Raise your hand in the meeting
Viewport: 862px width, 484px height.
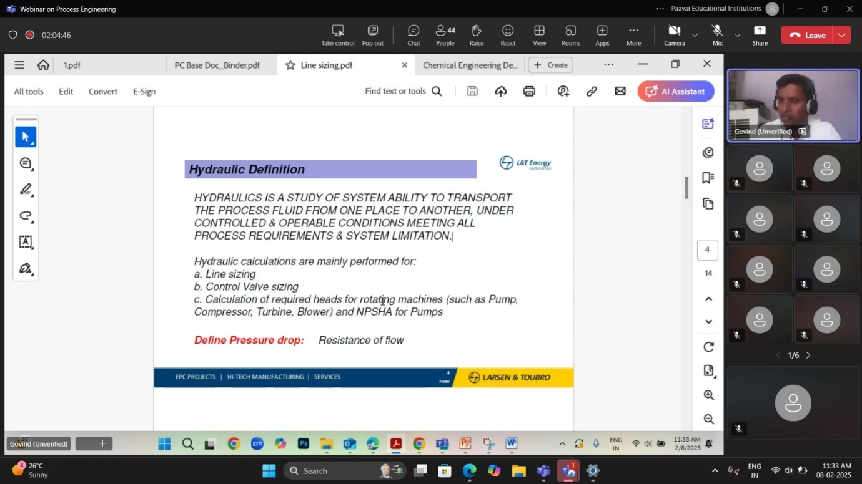click(476, 35)
